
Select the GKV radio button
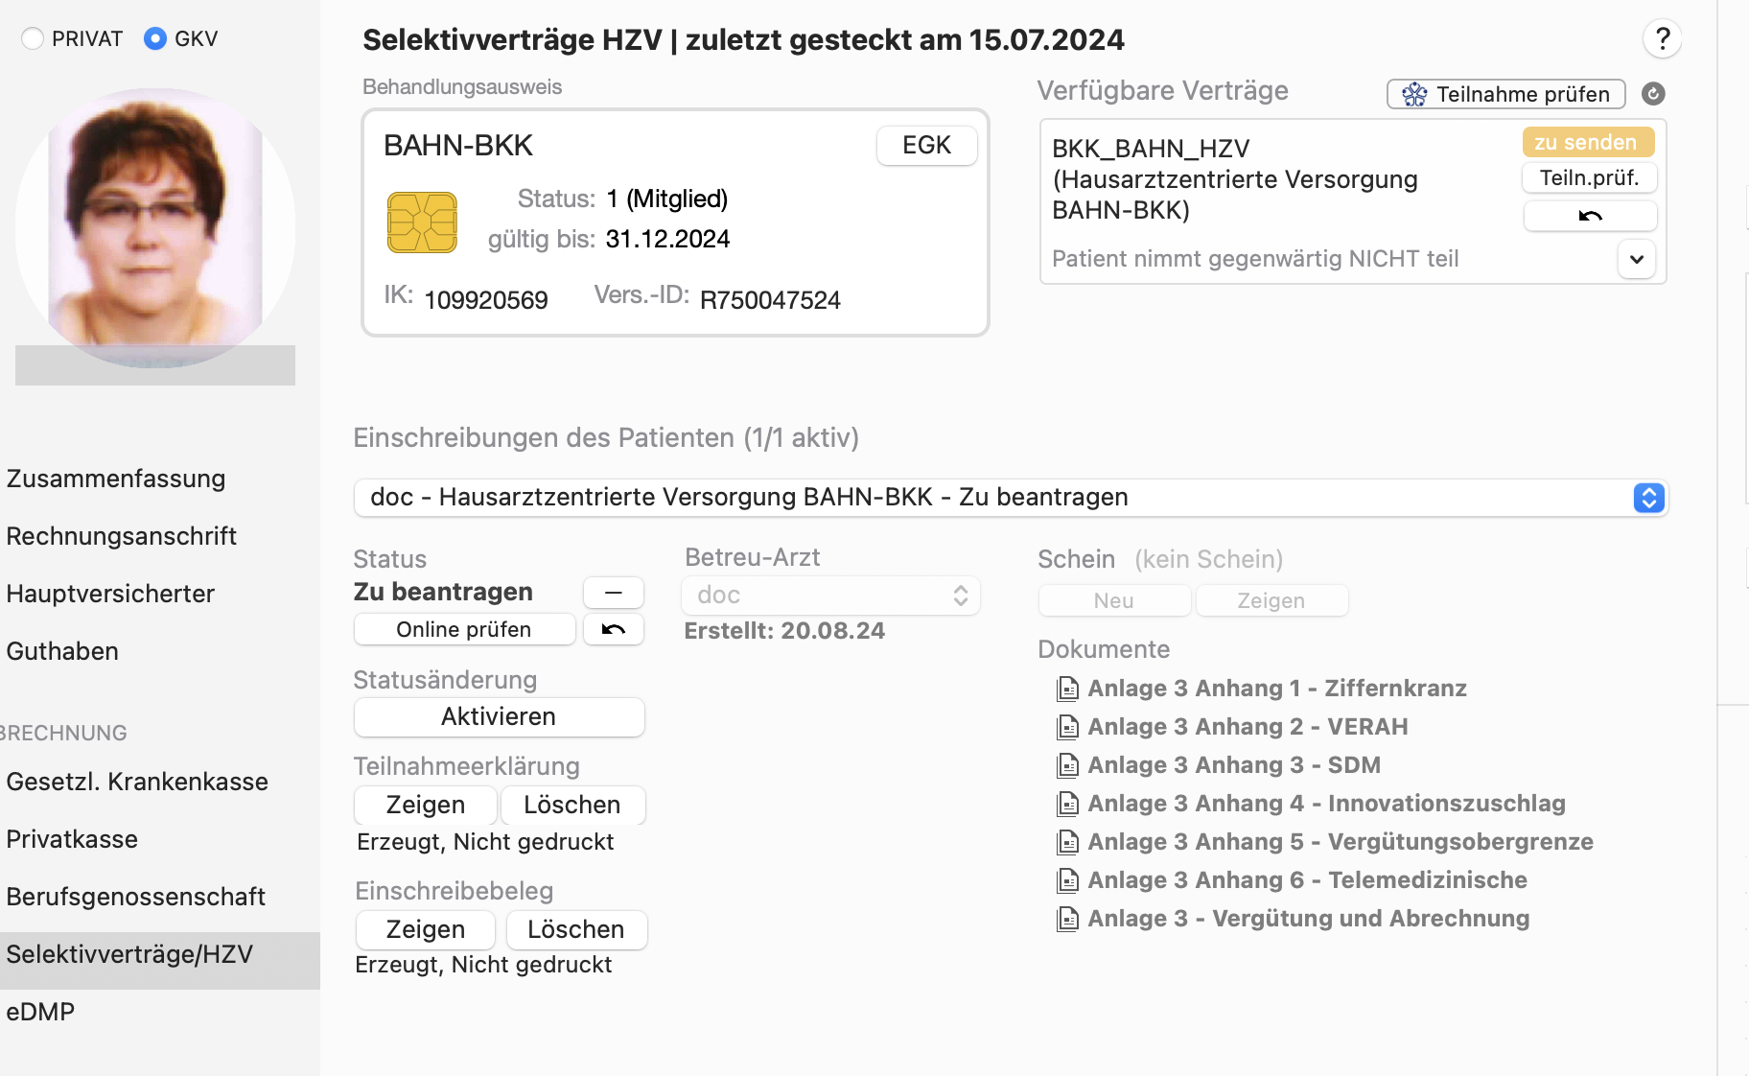155,38
